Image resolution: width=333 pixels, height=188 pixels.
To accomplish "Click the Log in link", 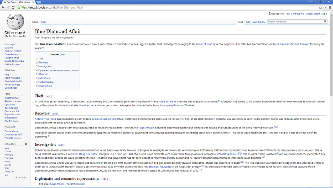I will coord(324,14).
